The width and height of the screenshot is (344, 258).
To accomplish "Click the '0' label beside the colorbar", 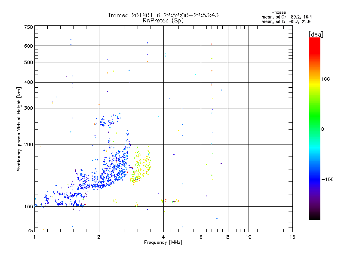I will (322, 129).
